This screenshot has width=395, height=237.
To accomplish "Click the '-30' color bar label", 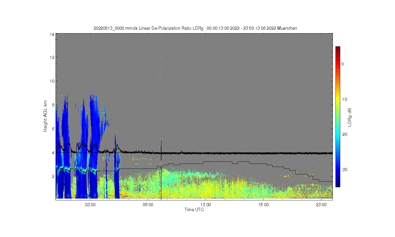I will click(x=344, y=170).
